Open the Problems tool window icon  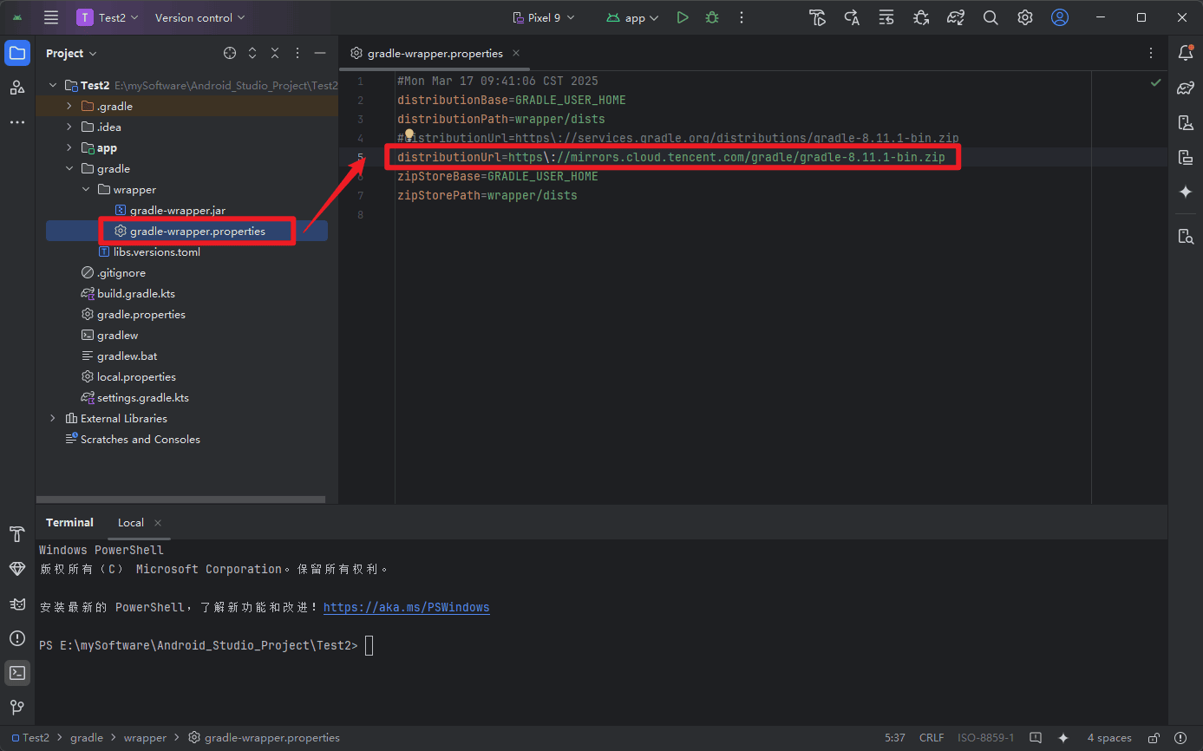17,638
